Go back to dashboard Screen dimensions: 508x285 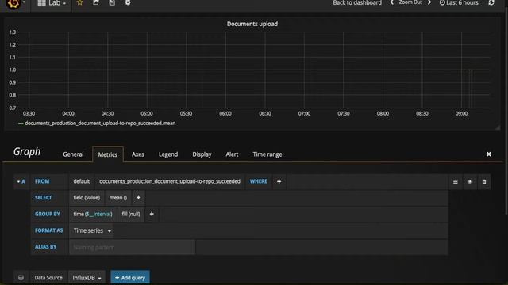pos(357,3)
